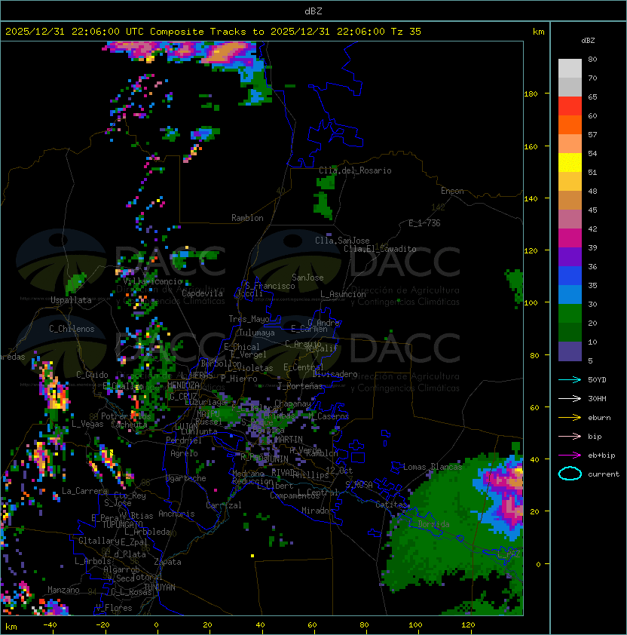Click the Clla.del_Rosario place label
The width and height of the screenshot is (627, 635).
click(x=355, y=170)
